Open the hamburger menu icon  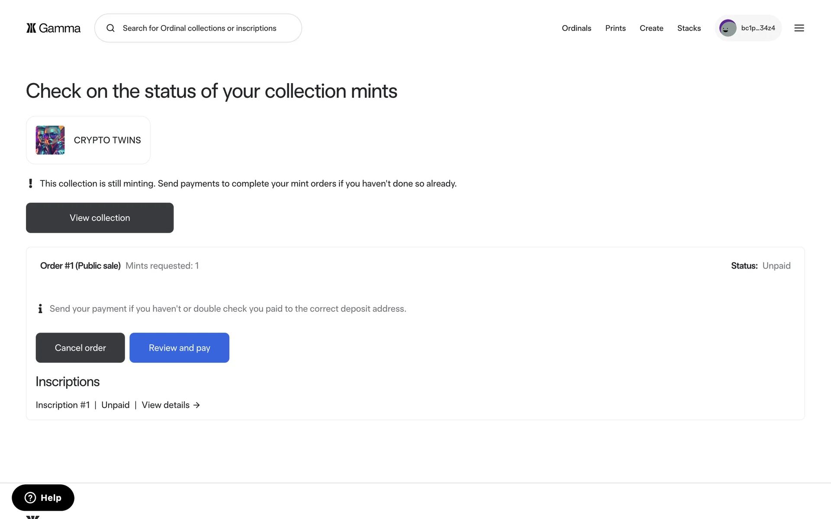(x=799, y=28)
